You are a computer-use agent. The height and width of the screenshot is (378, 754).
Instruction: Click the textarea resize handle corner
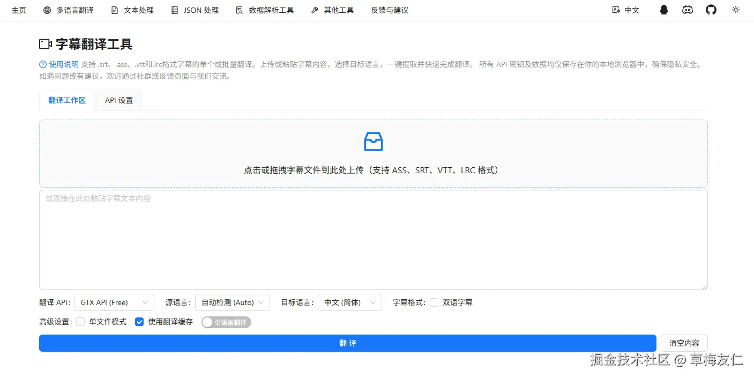coord(704,286)
